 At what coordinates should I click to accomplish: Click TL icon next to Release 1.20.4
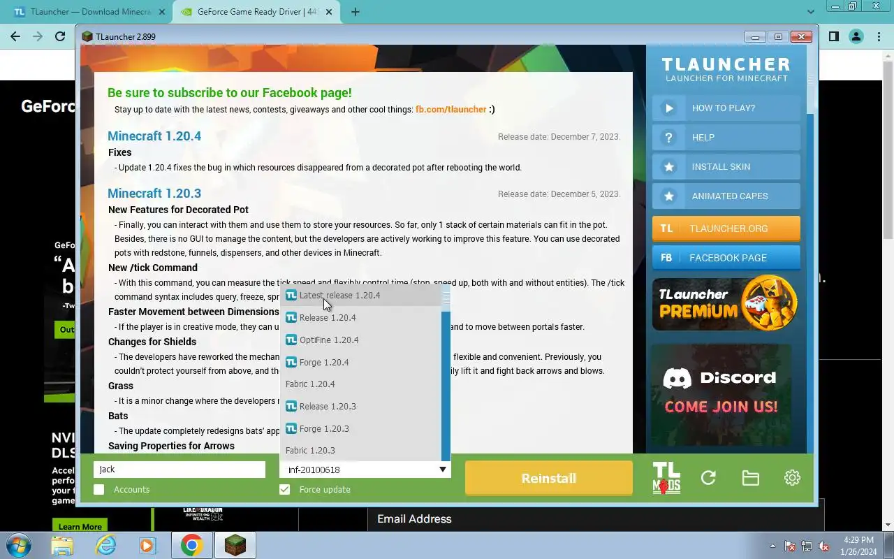pos(291,318)
